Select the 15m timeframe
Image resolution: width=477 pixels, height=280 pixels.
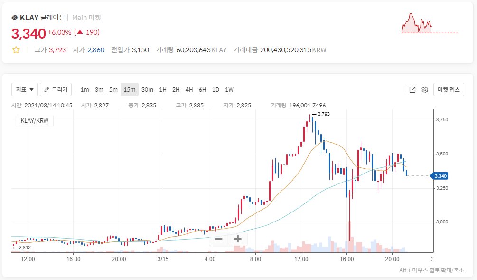[x=129, y=89]
